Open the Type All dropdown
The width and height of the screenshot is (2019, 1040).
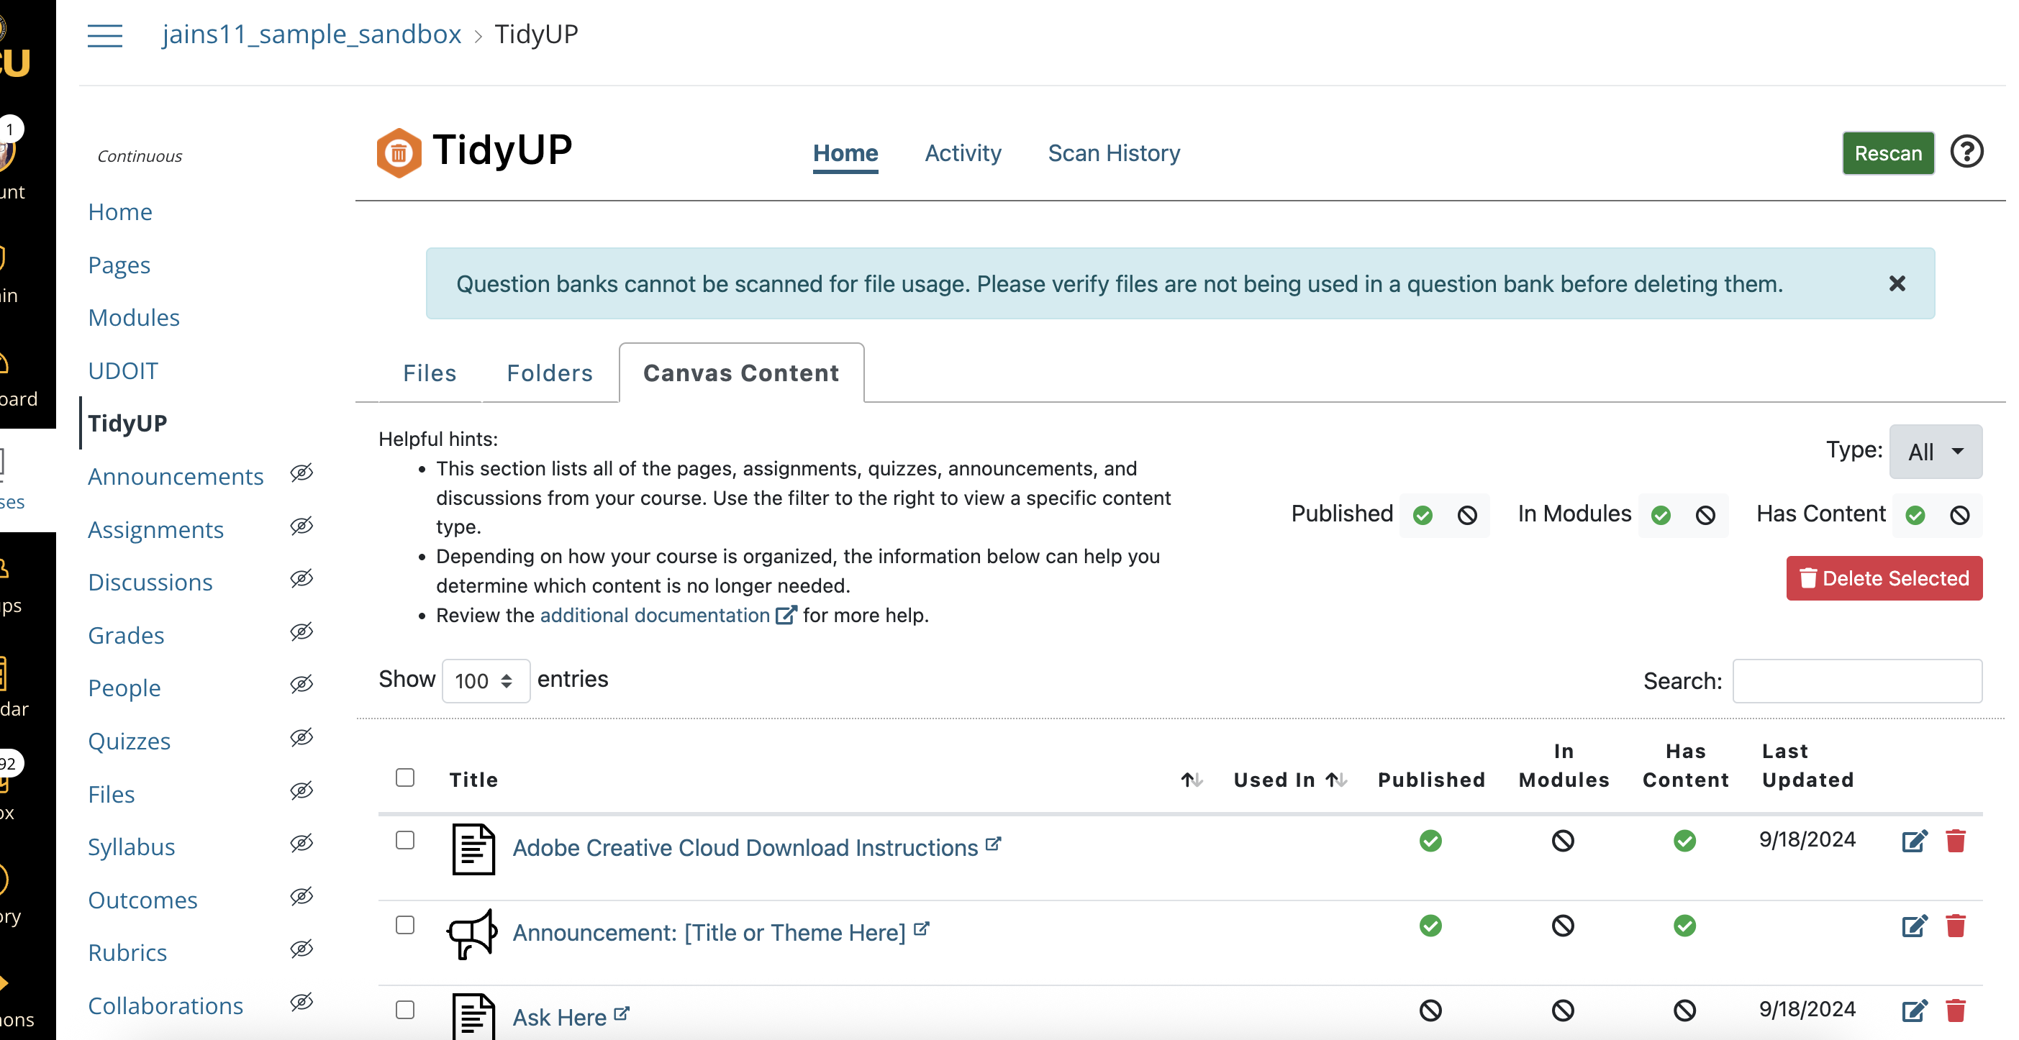(x=1935, y=452)
